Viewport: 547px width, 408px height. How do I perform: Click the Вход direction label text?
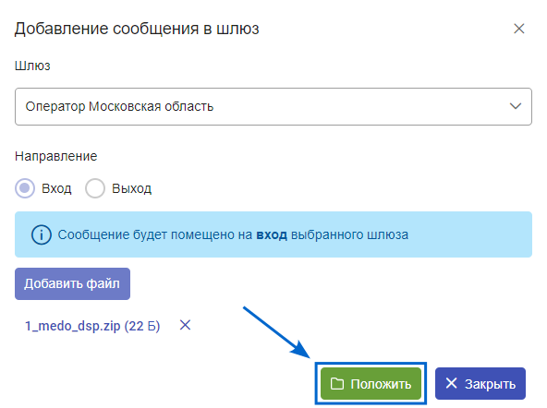[56, 188]
